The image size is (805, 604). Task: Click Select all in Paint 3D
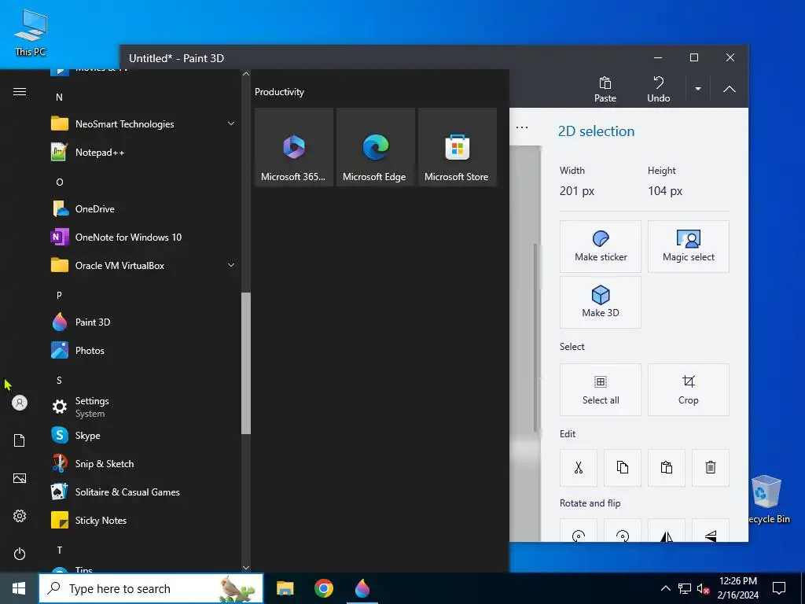[600, 390]
